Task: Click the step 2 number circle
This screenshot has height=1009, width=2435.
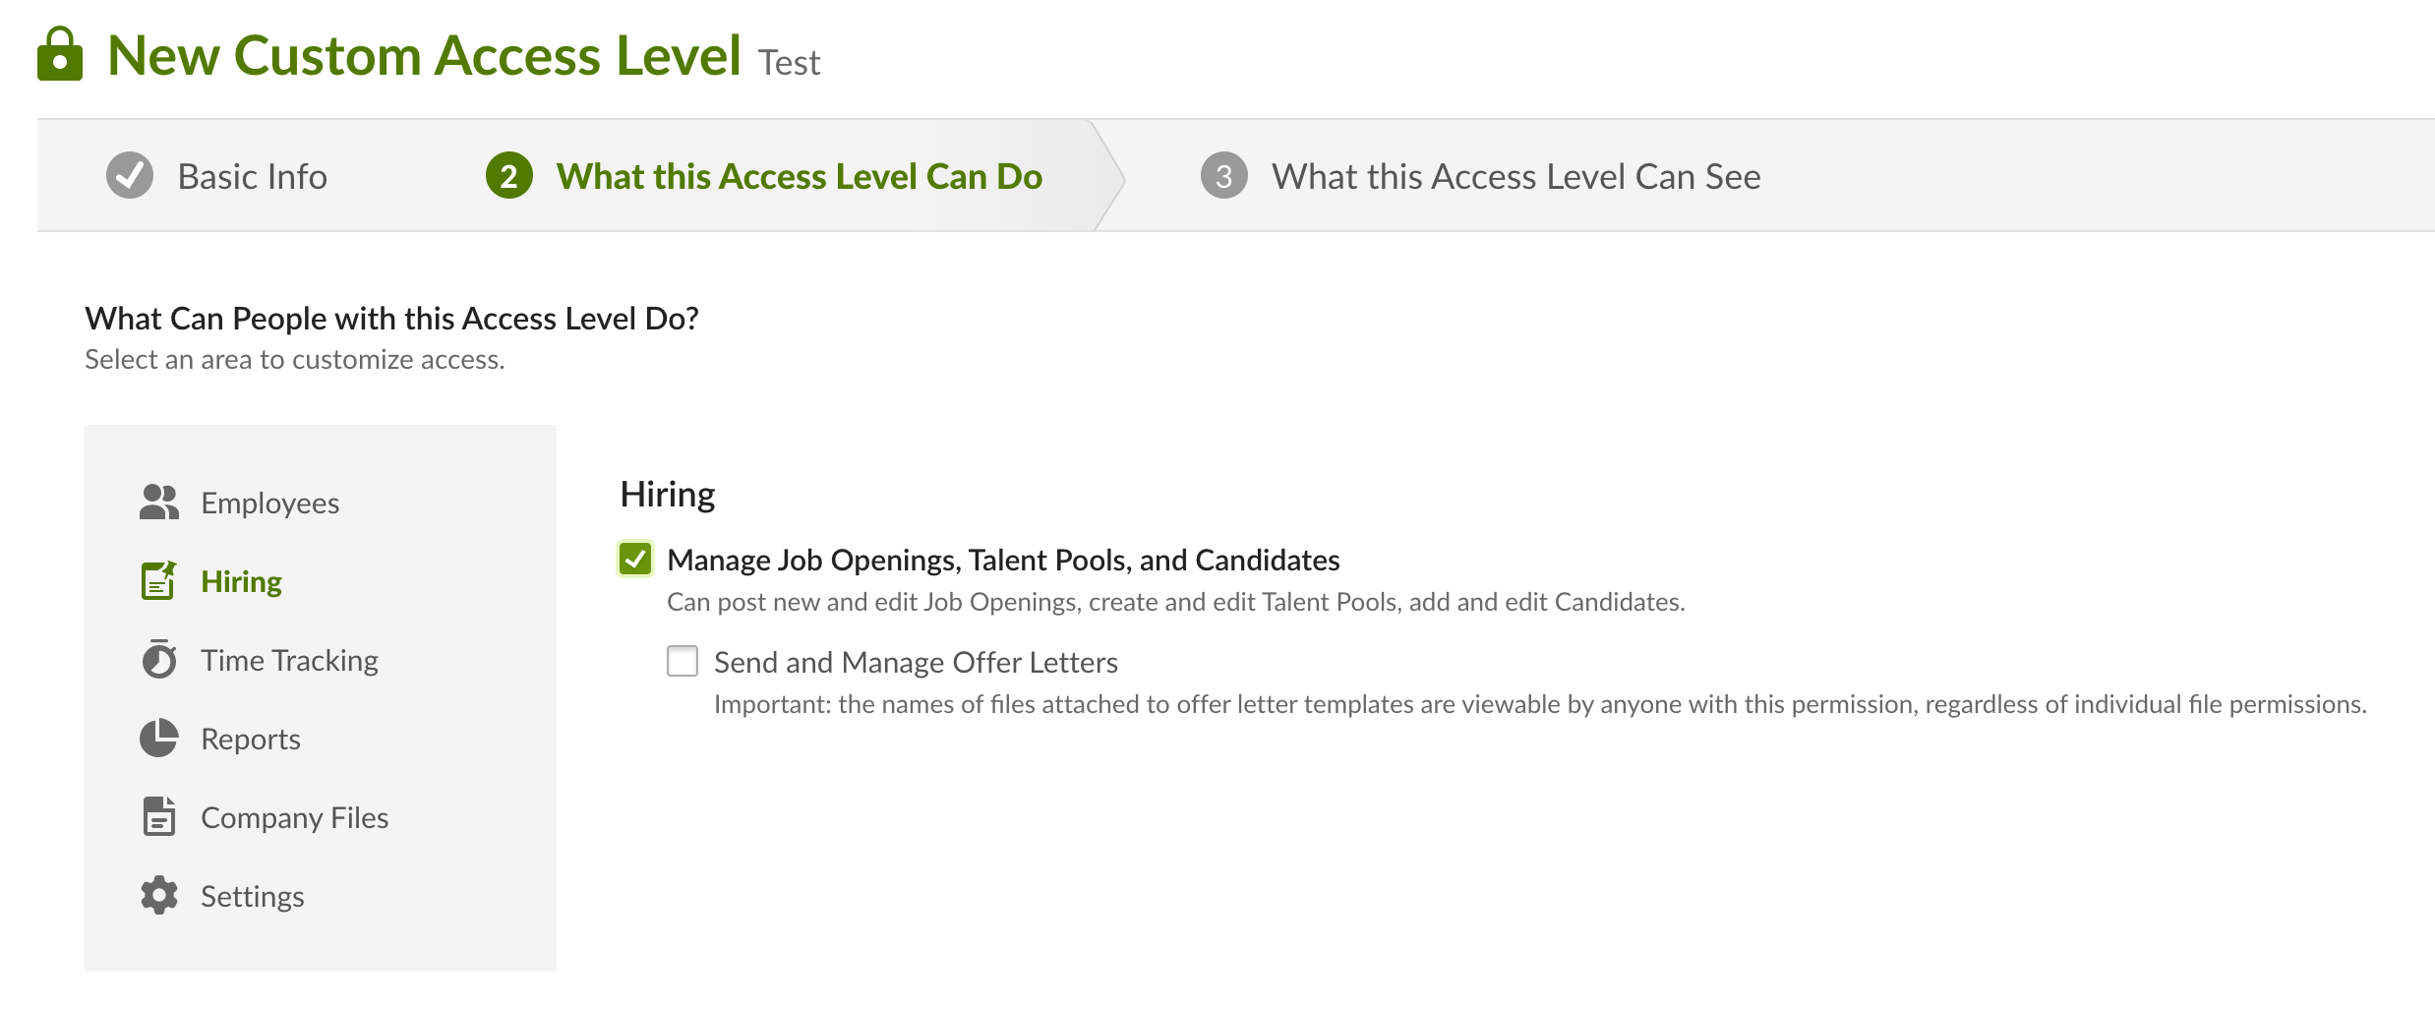Action: (509, 176)
